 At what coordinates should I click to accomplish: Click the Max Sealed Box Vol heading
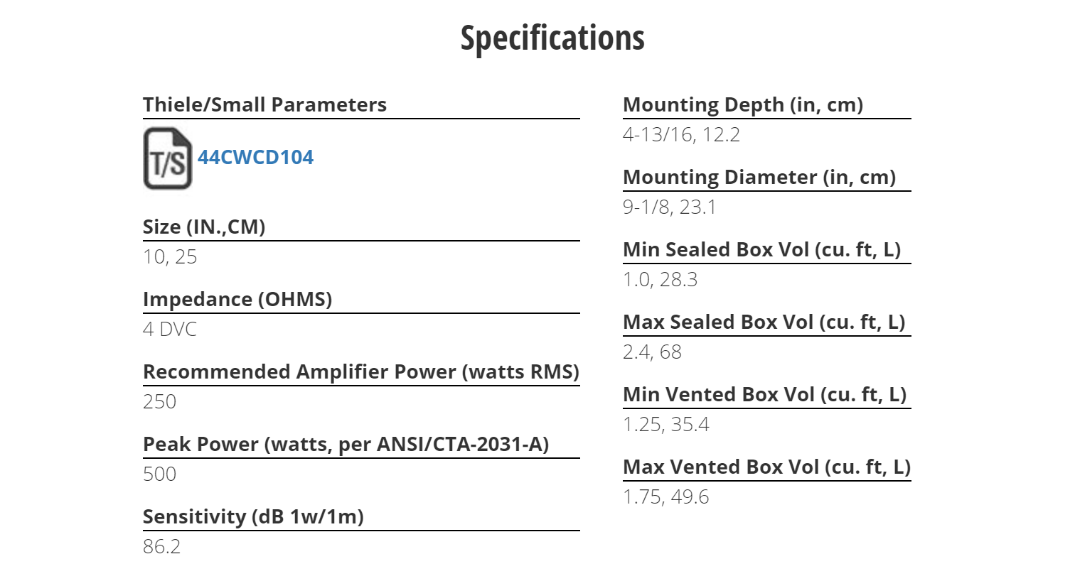point(764,322)
